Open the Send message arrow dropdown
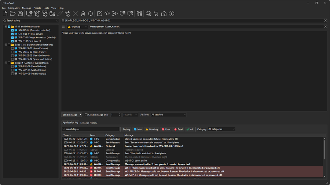The height and width of the screenshot is (185, 330). [80, 114]
